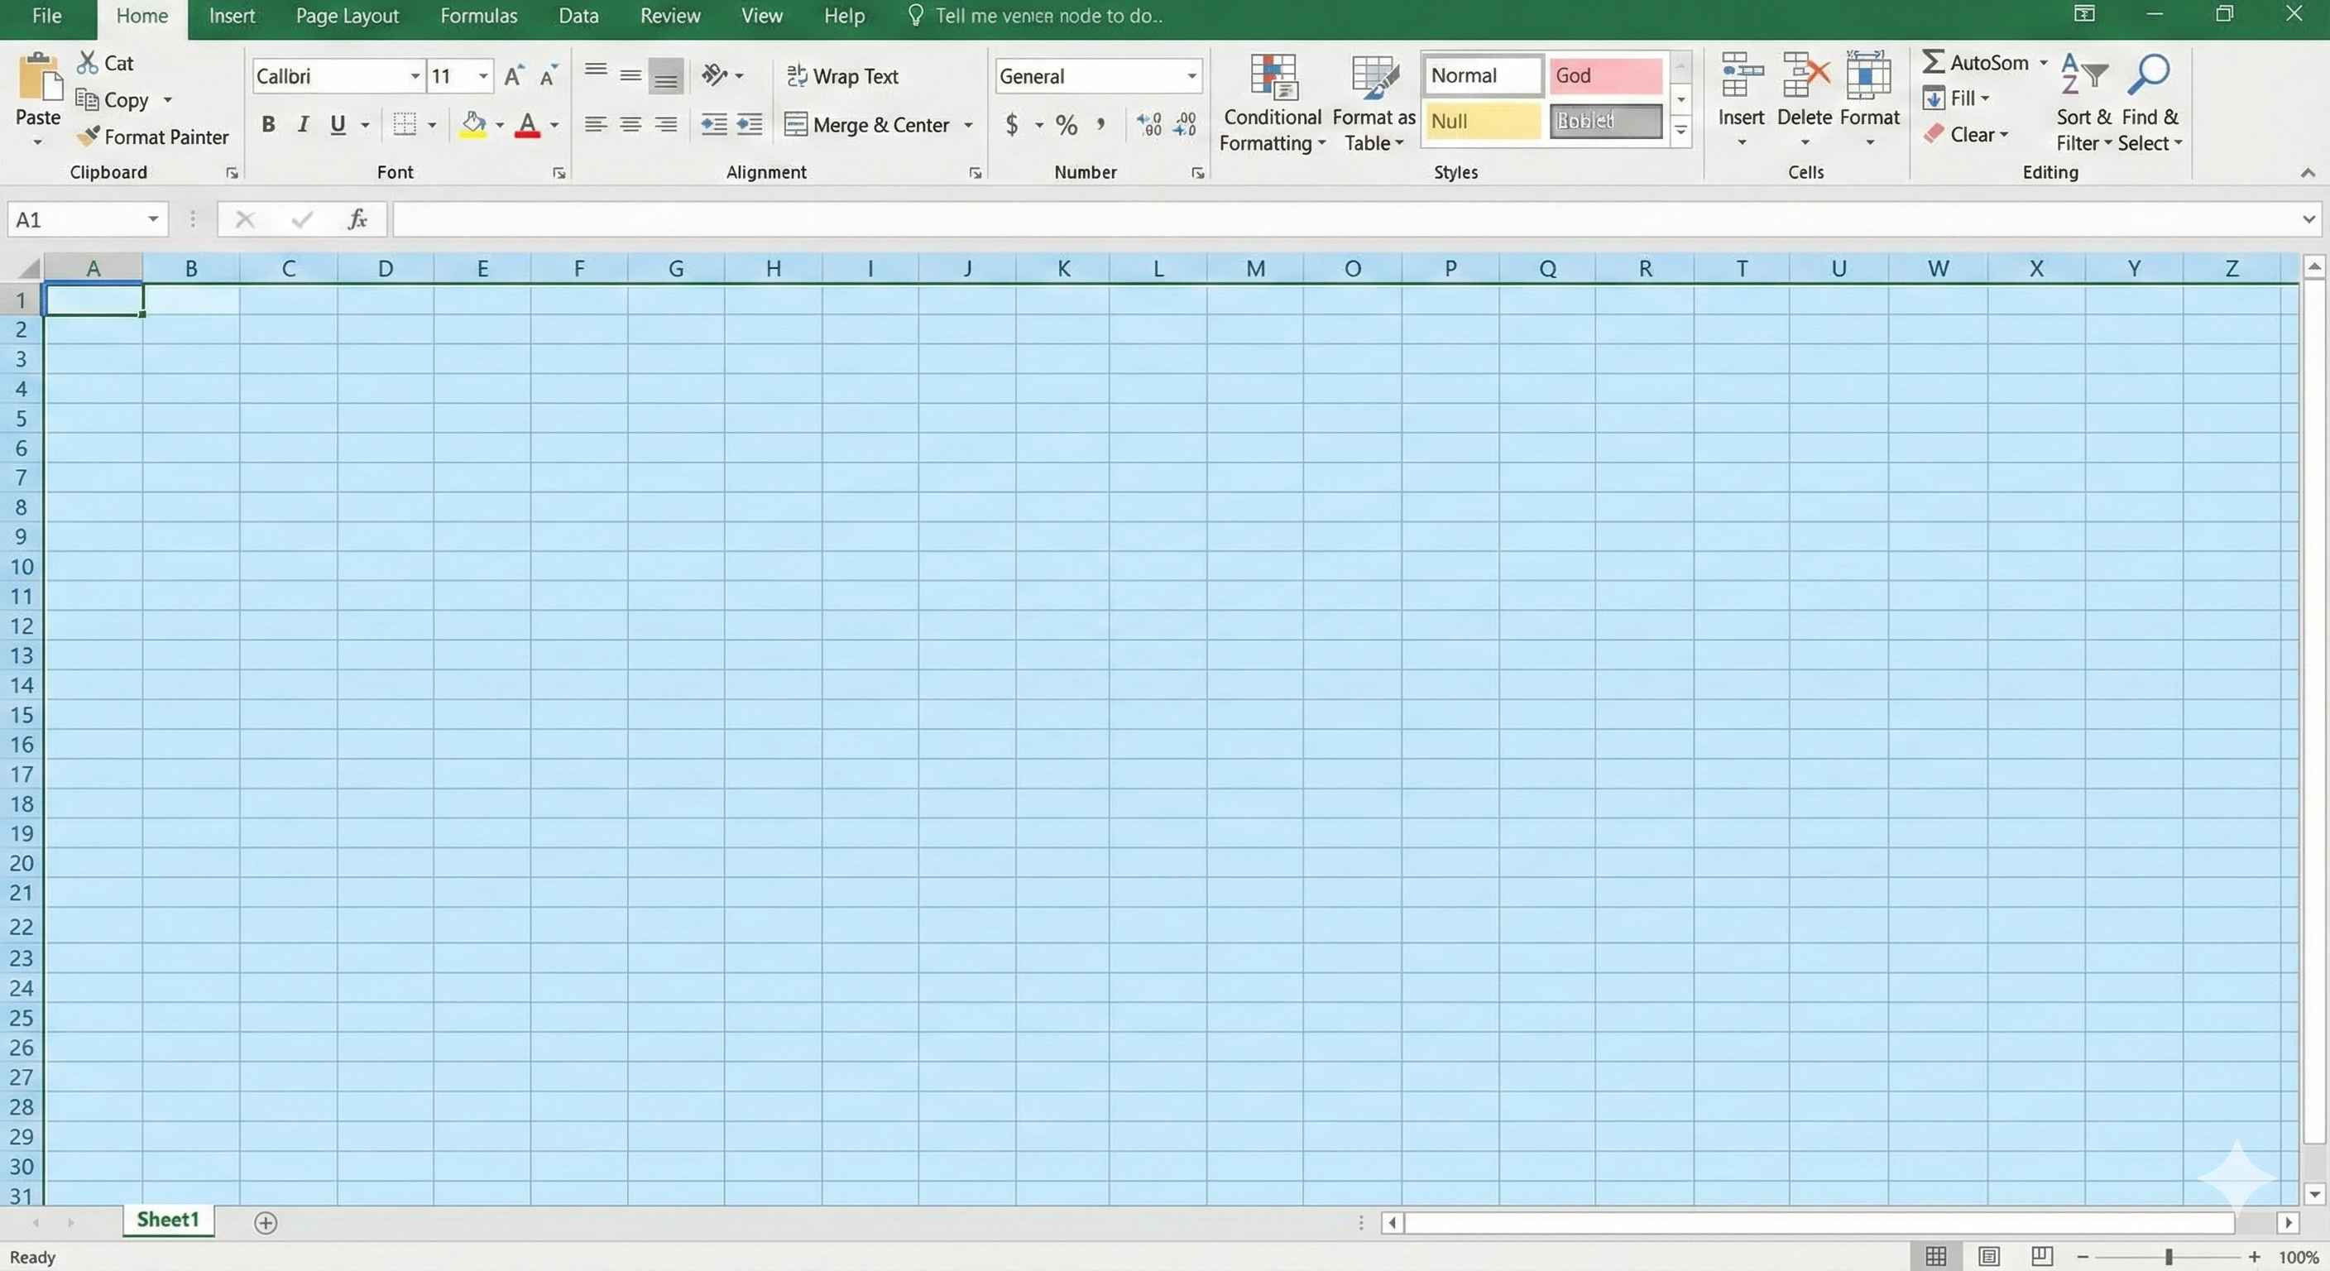The height and width of the screenshot is (1271, 2330).
Task: Click column header G
Action: pyautogui.click(x=676, y=269)
